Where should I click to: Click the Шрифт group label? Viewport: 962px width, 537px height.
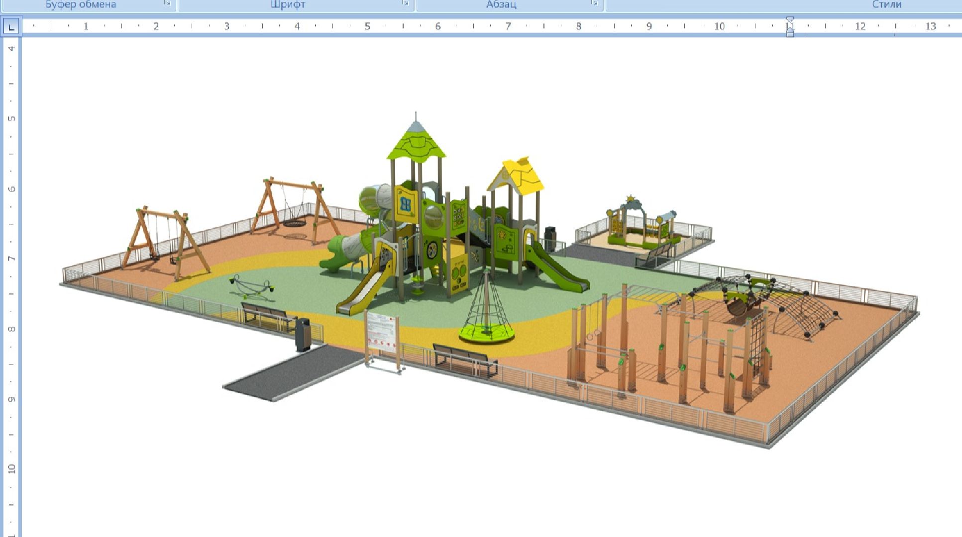[288, 4]
